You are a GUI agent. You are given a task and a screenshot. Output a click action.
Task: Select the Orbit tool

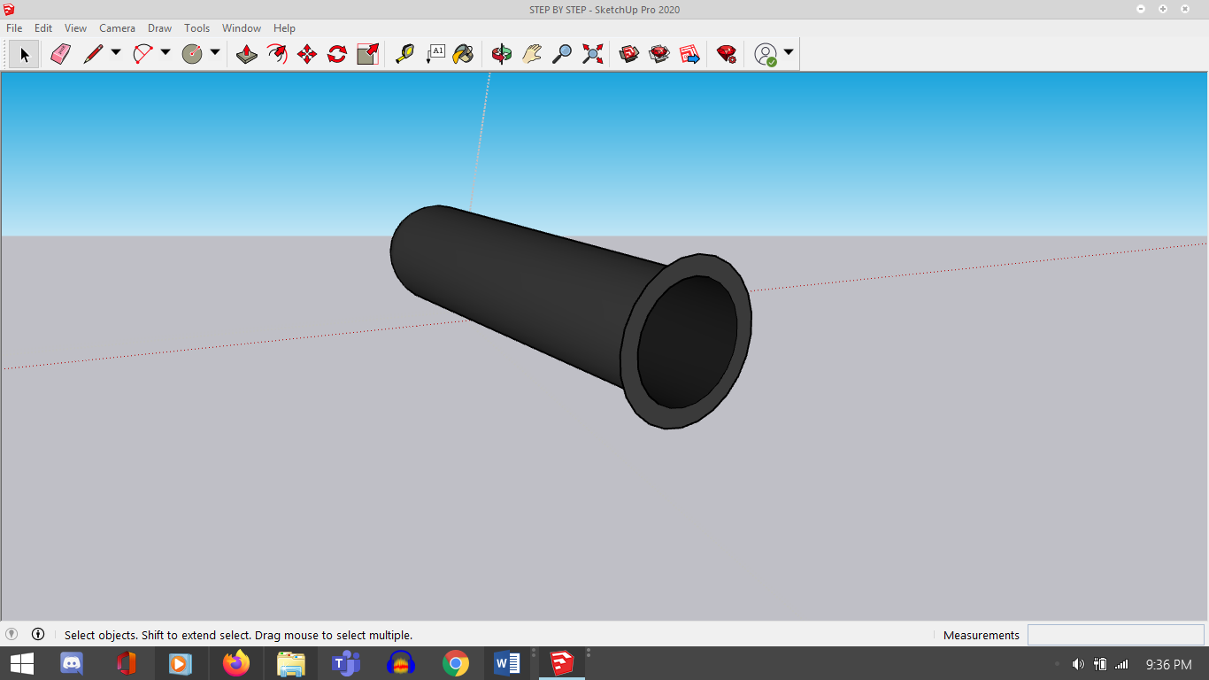[x=502, y=54]
